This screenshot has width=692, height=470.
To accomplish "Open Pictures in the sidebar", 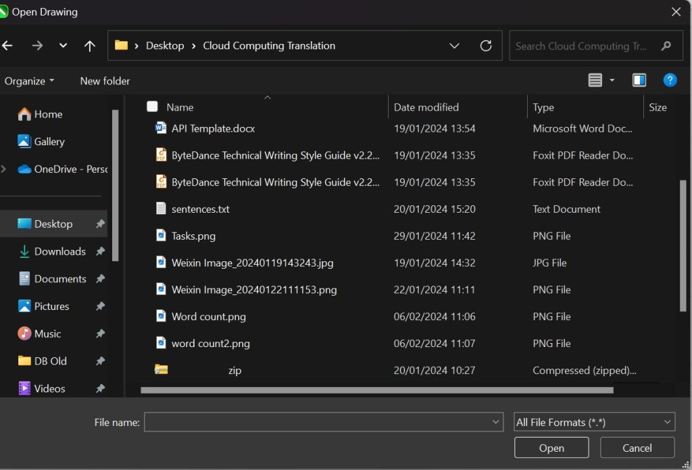I will pos(43,307).
